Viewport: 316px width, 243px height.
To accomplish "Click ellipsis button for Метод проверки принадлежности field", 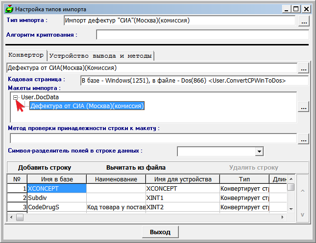I will click(x=304, y=139).
